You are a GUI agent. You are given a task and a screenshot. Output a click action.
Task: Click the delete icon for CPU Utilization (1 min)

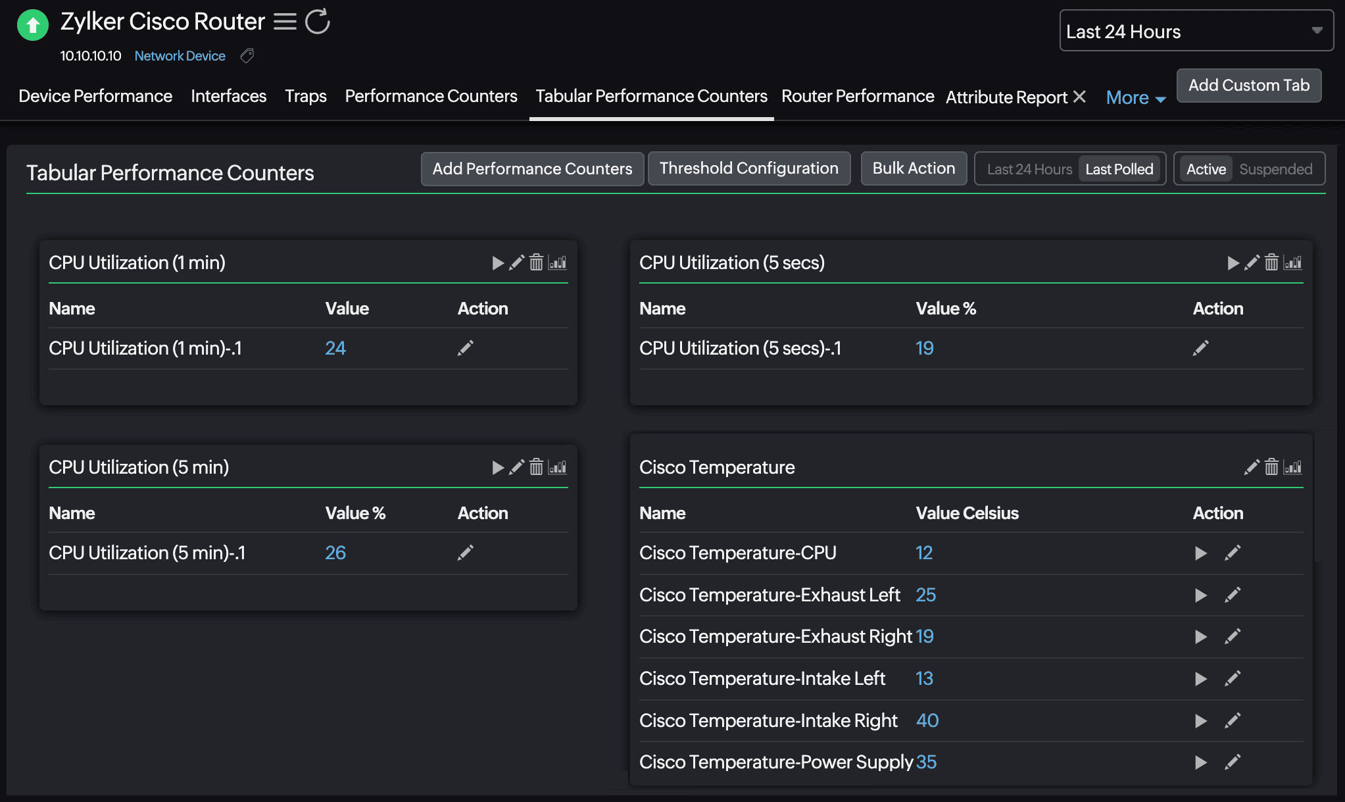(x=535, y=263)
